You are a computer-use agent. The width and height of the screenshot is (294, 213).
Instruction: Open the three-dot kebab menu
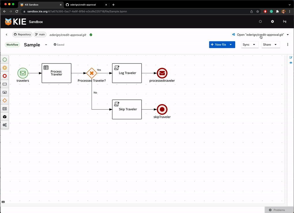tap(287, 45)
